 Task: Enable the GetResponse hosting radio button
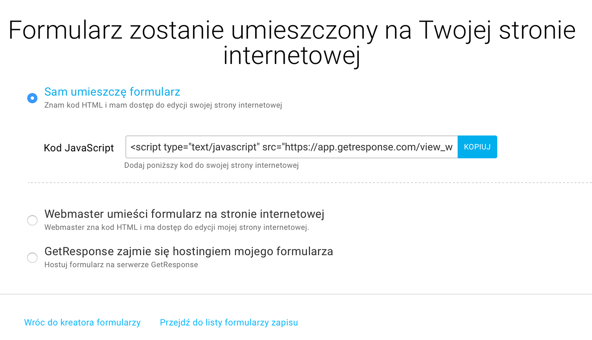[x=32, y=258]
